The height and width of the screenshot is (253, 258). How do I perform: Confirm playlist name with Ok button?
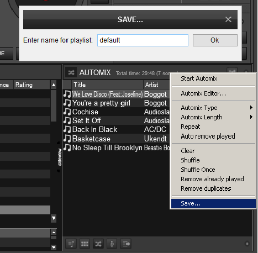point(215,40)
